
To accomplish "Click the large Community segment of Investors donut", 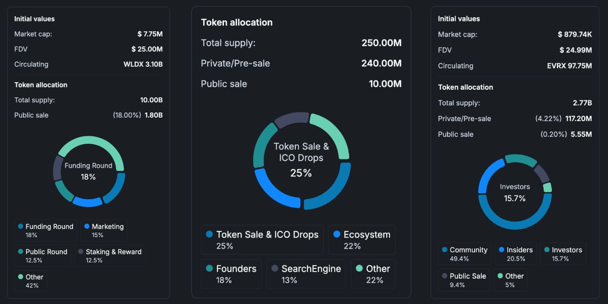I will (x=514, y=225).
